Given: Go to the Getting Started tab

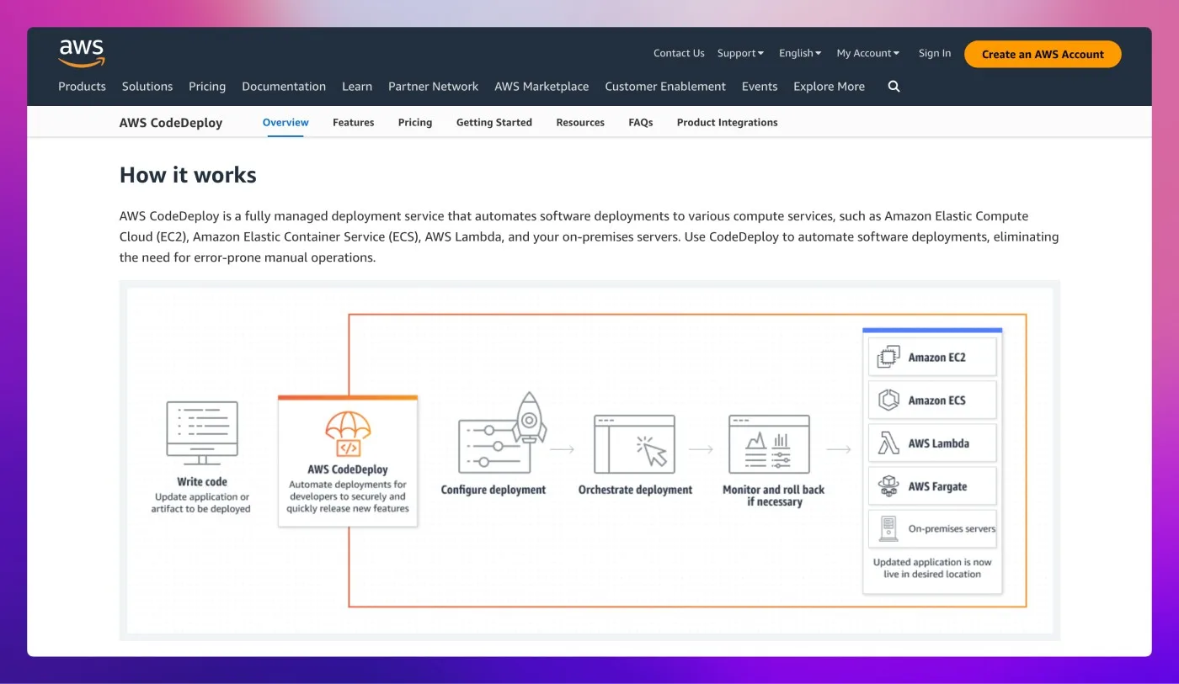Looking at the screenshot, I should point(494,123).
